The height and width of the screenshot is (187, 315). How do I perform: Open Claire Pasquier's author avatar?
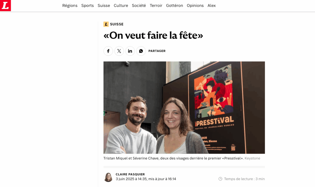point(108,177)
